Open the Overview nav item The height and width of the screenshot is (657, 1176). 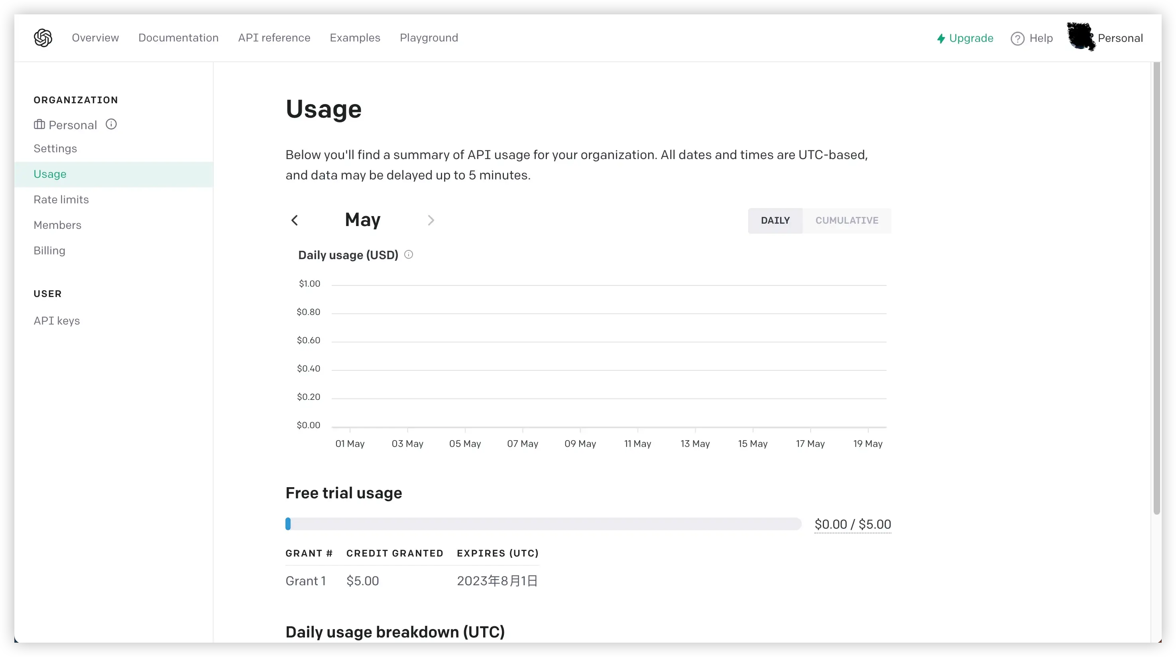(x=95, y=38)
